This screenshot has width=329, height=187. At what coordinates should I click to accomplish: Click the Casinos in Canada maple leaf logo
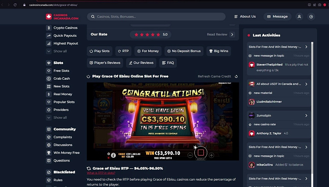click(49, 17)
